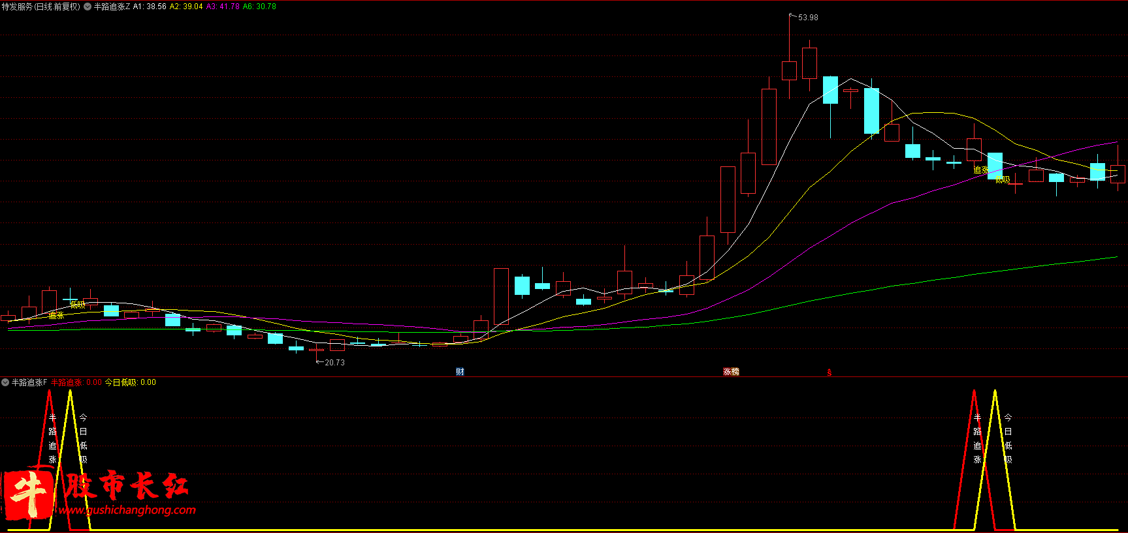Viewport: 1128px width, 533px height.
Task: Click the yellow 今日低吸: 0.00 readout
Action: [x=131, y=382]
